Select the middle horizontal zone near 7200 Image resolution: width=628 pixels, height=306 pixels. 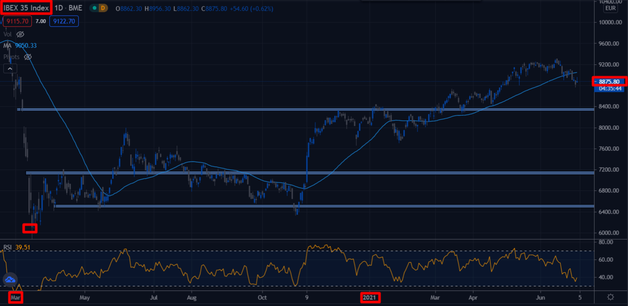314,173
